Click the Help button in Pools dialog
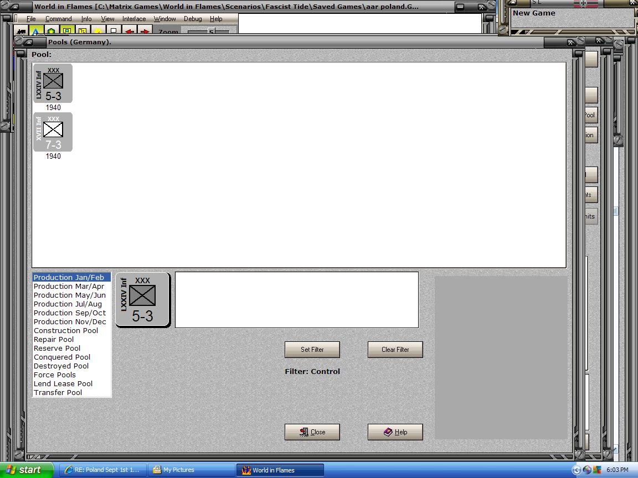The width and height of the screenshot is (638, 478). (x=395, y=432)
